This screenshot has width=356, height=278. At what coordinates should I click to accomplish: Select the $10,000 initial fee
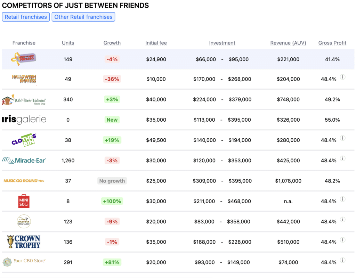(156, 79)
